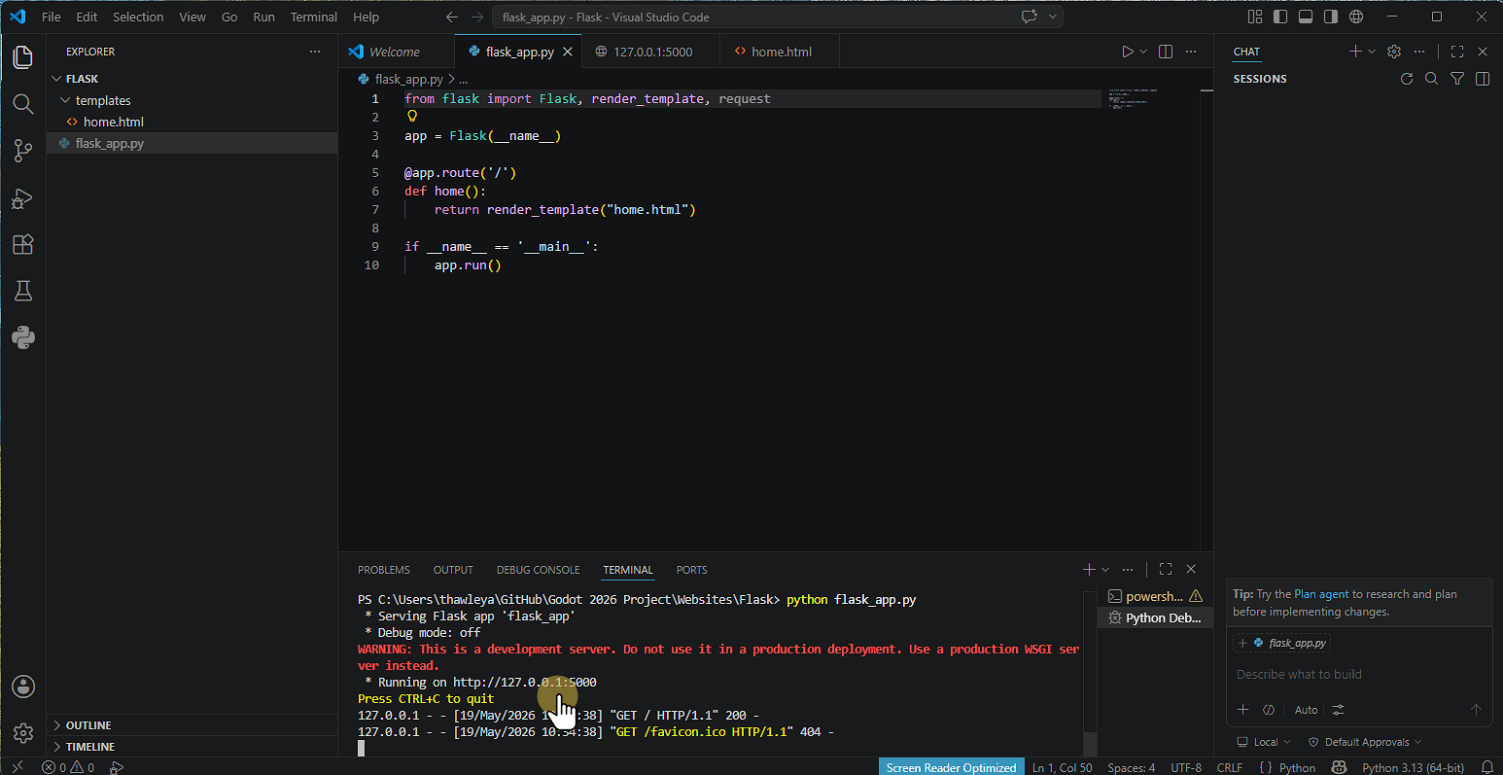Toggle the chat sessions side panel layout
The height and width of the screenshot is (775, 1503).
pyautogui.click(x=1483, y=79)
